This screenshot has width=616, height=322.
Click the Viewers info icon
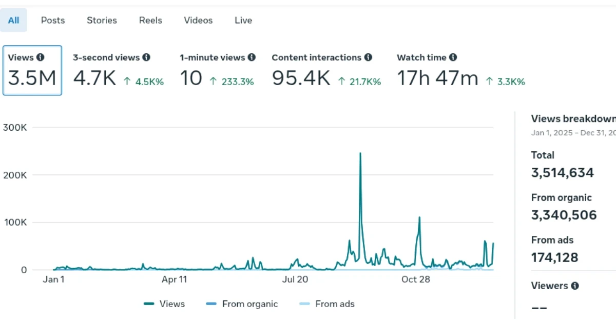click(x=575, y=286)
